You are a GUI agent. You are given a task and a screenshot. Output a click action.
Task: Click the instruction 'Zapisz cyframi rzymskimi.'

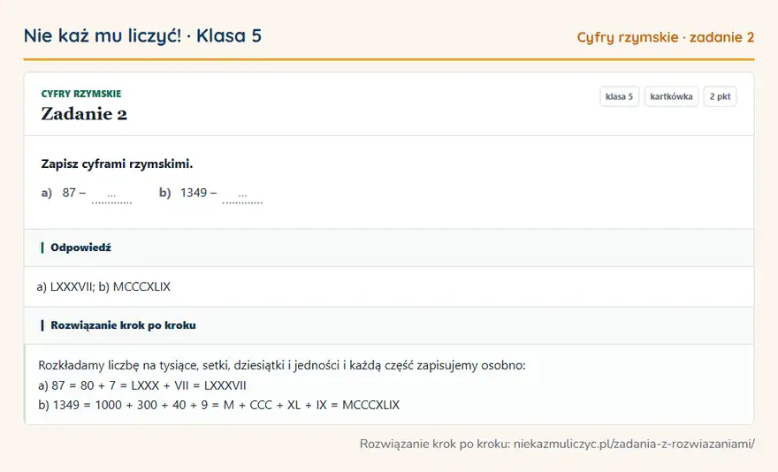[x=117, y=164]
